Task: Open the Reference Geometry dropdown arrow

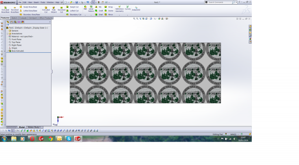Action: point(119,15)
